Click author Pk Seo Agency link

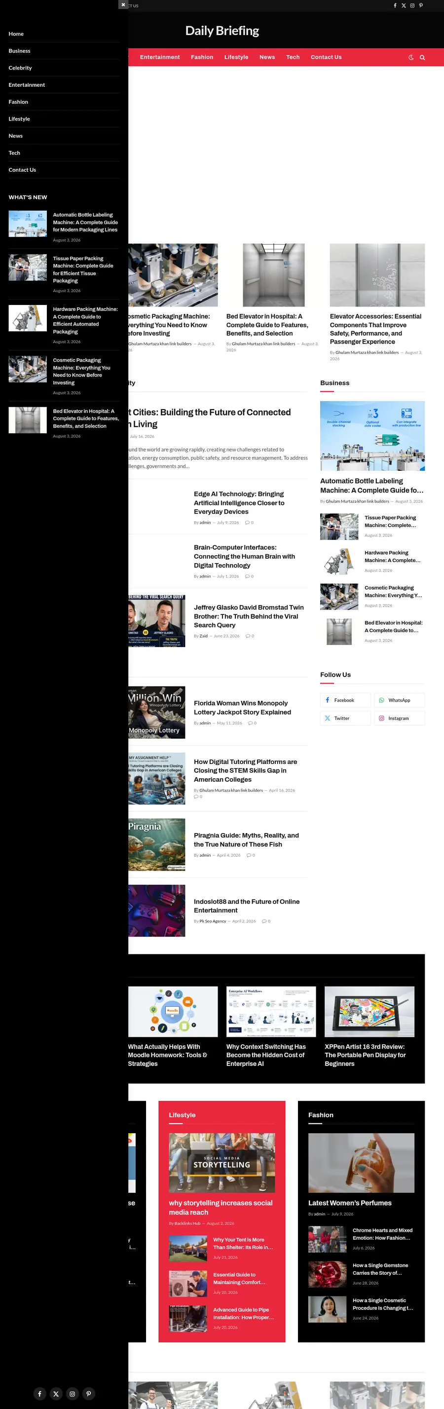pyautogui.click(x=213, y=921)
